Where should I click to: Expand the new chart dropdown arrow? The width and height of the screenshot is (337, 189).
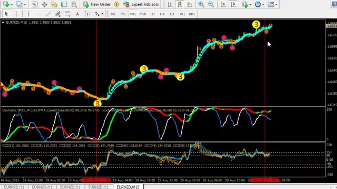(12, 4)
